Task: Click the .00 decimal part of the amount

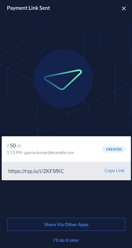Action: pos(19,146)
